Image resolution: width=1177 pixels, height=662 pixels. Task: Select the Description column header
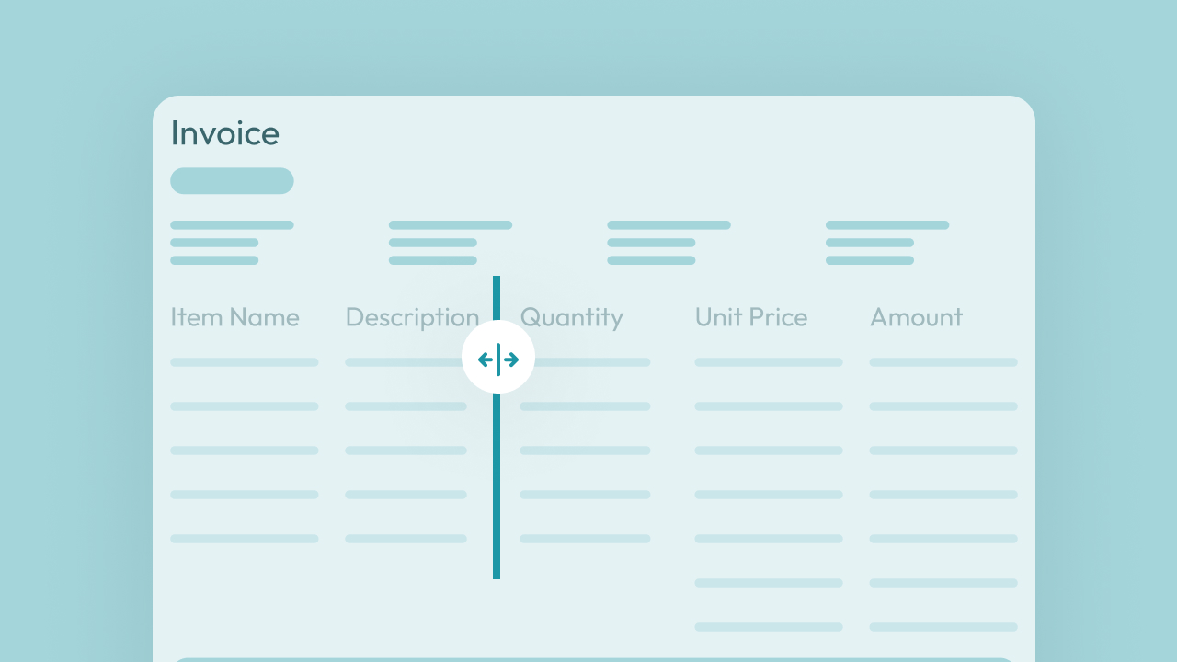(413, 318)
